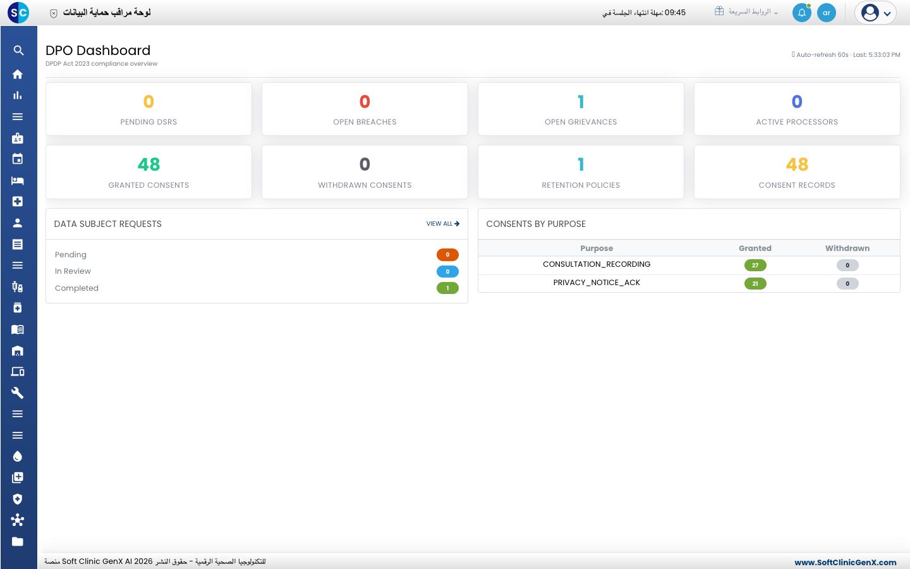The width and height of the screenshot is (910, 569).
Task: Close the tab with the x icon beside the Arabic title
Action: 54,13
